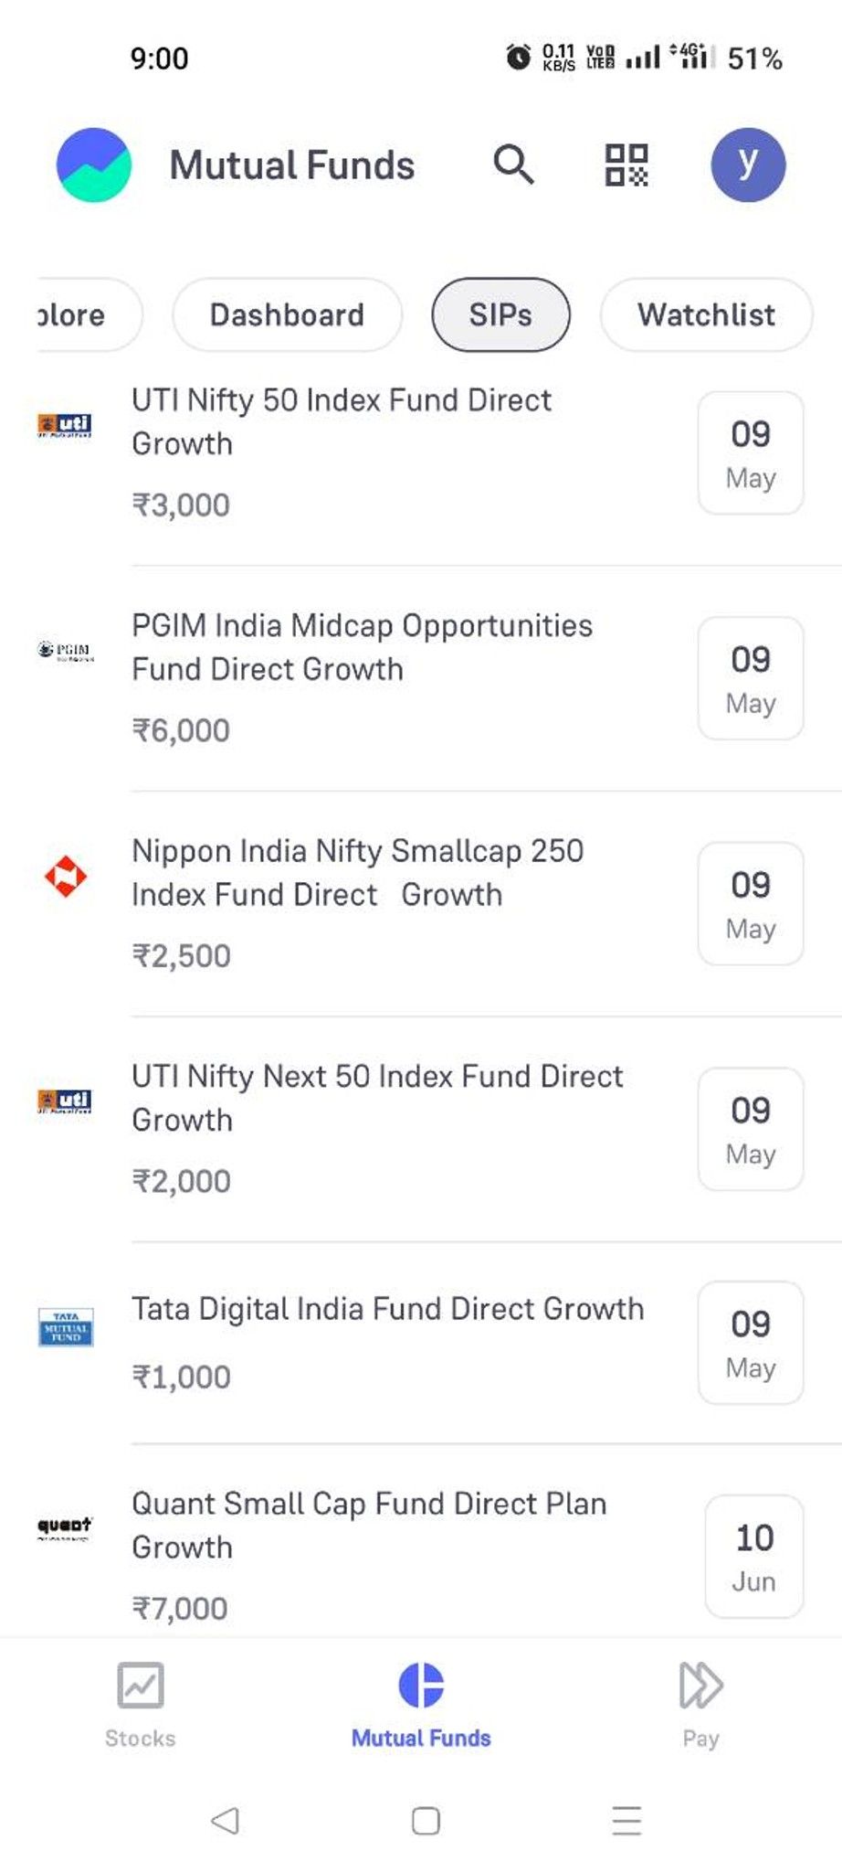
Task: Tap the Stocks chart icon
Action: (x=141, y=1685)
